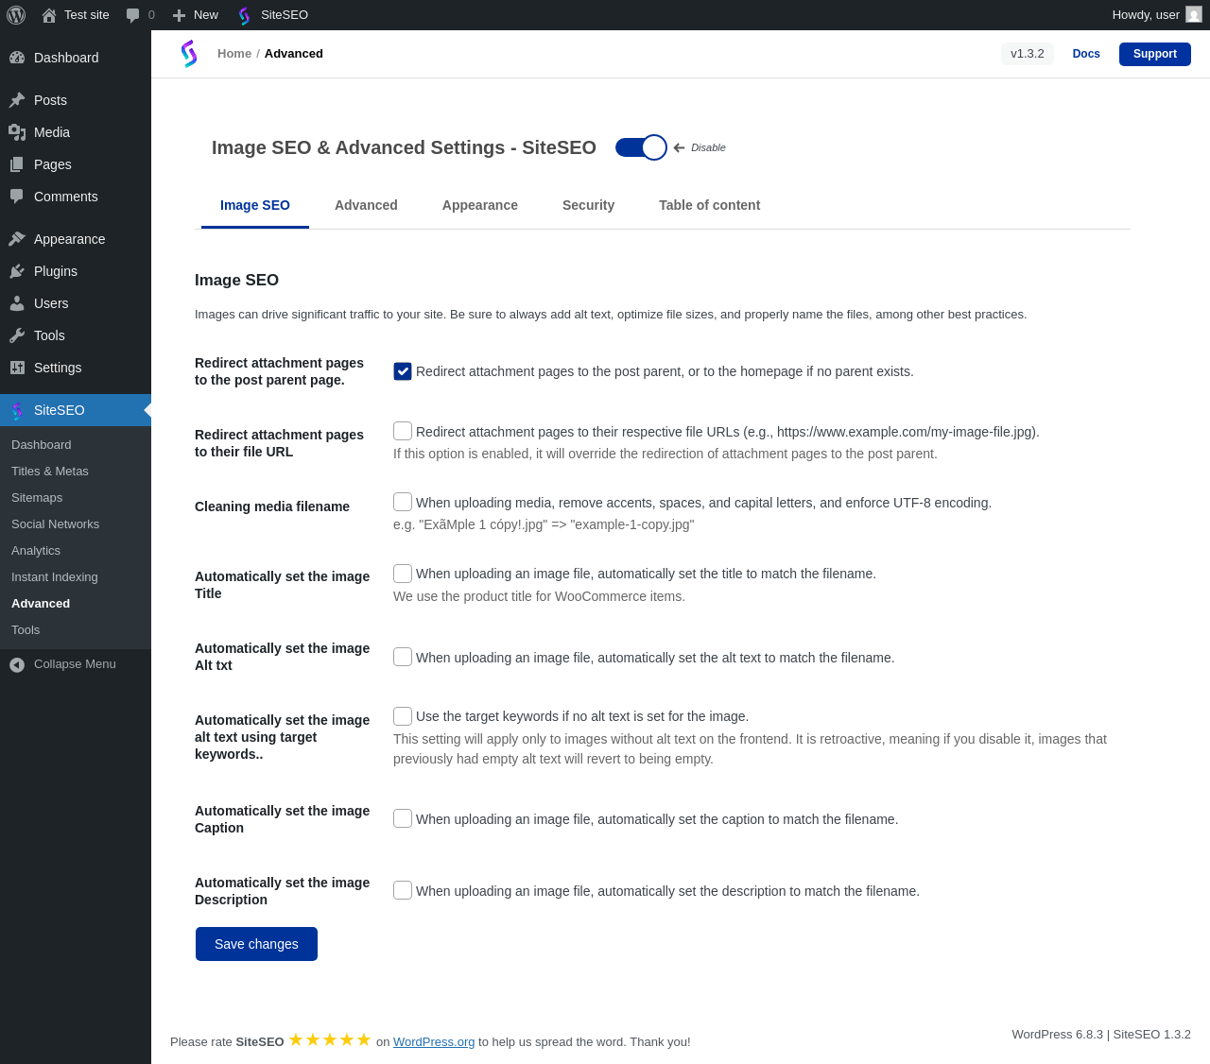Click the Collapse Menu arrow icon
The width and height of the screenshot is (1210, 1064).
pos(17,664)
